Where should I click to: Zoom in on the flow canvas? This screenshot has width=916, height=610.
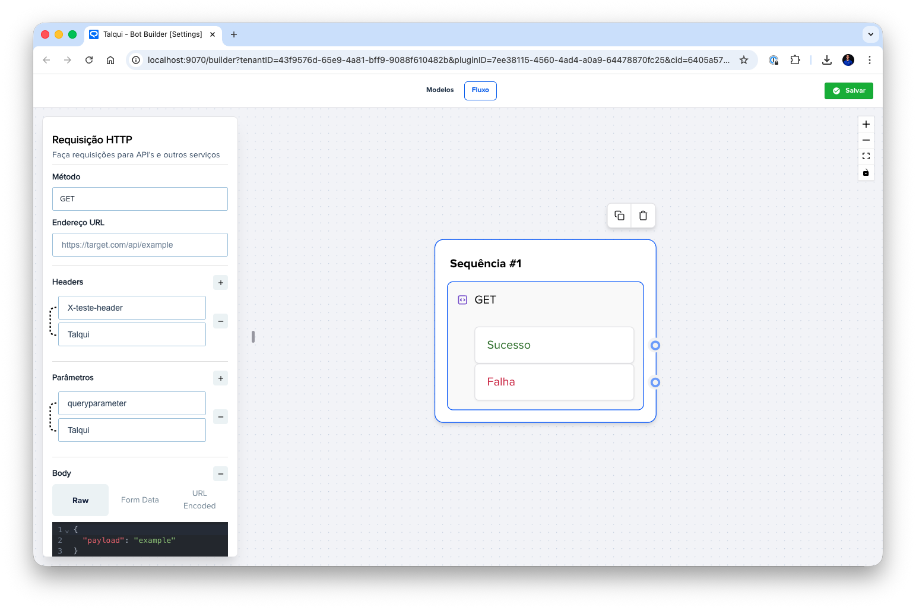pyautogui.click(x=866, y=124)
